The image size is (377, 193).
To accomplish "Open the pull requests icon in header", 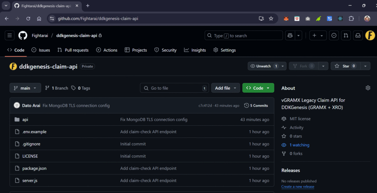I will coord(346,36).
